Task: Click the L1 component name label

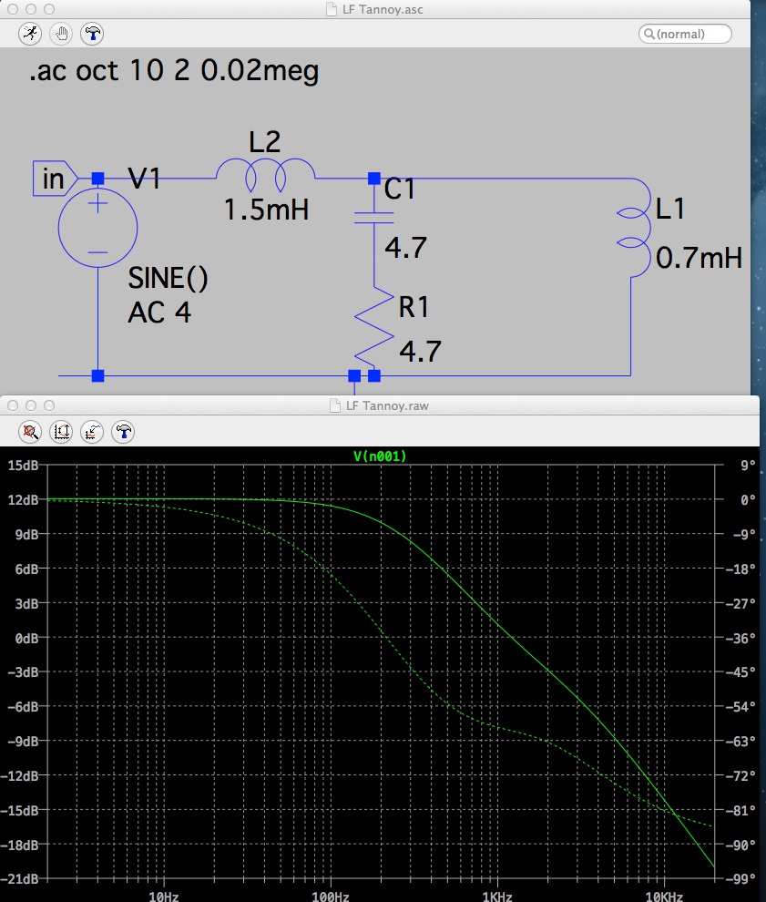Action: [x=670, y=209]
